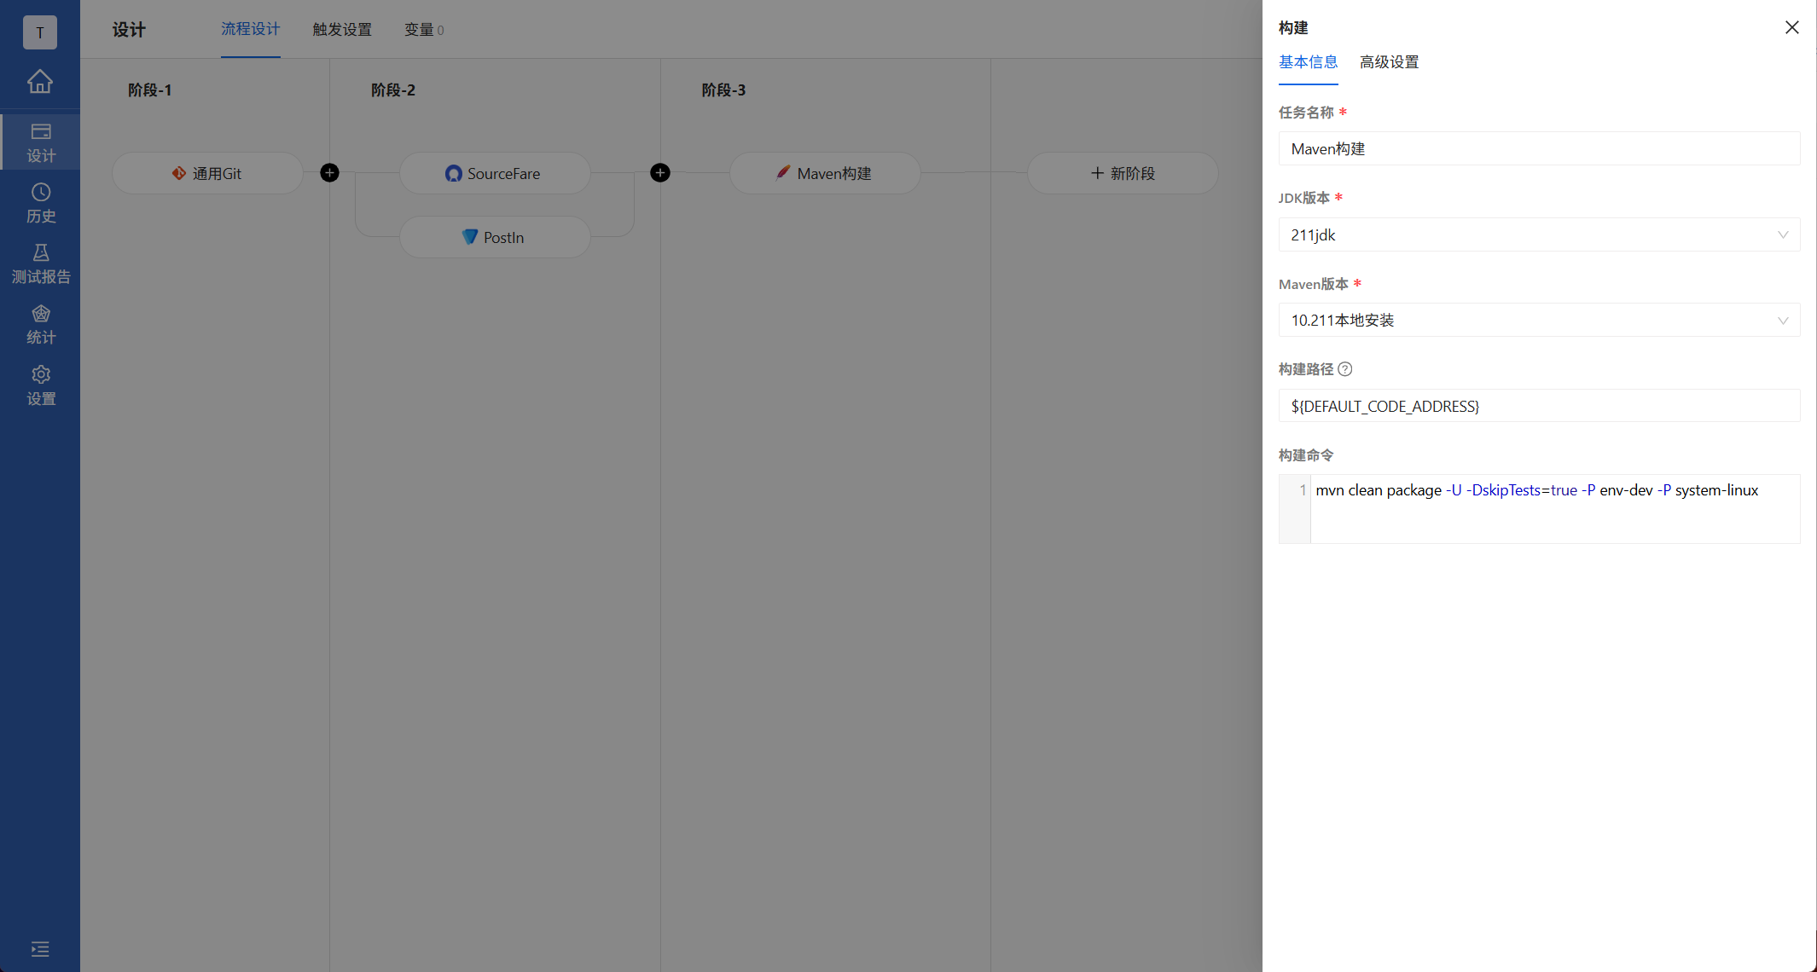Click the T project avatar
The height and width of the screenshot is (972, 1817).
click(x=40, y=32)
